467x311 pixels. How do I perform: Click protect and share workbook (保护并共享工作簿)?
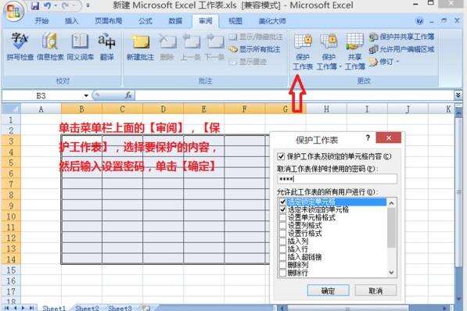click(402, 37)
